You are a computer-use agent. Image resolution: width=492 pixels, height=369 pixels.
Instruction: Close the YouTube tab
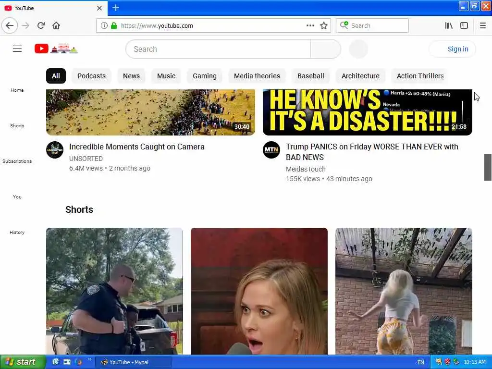(x=99, y=8)
